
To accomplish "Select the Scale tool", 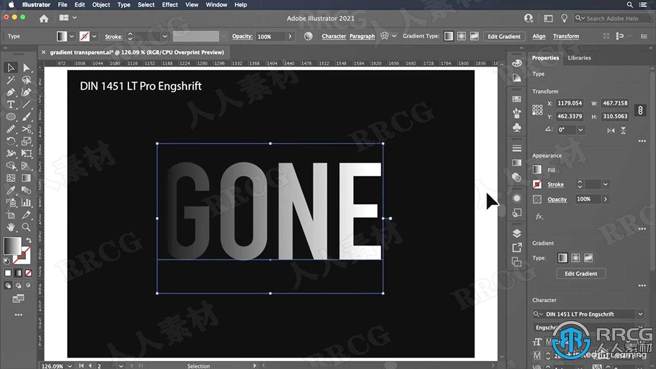I will coord(26,141).
